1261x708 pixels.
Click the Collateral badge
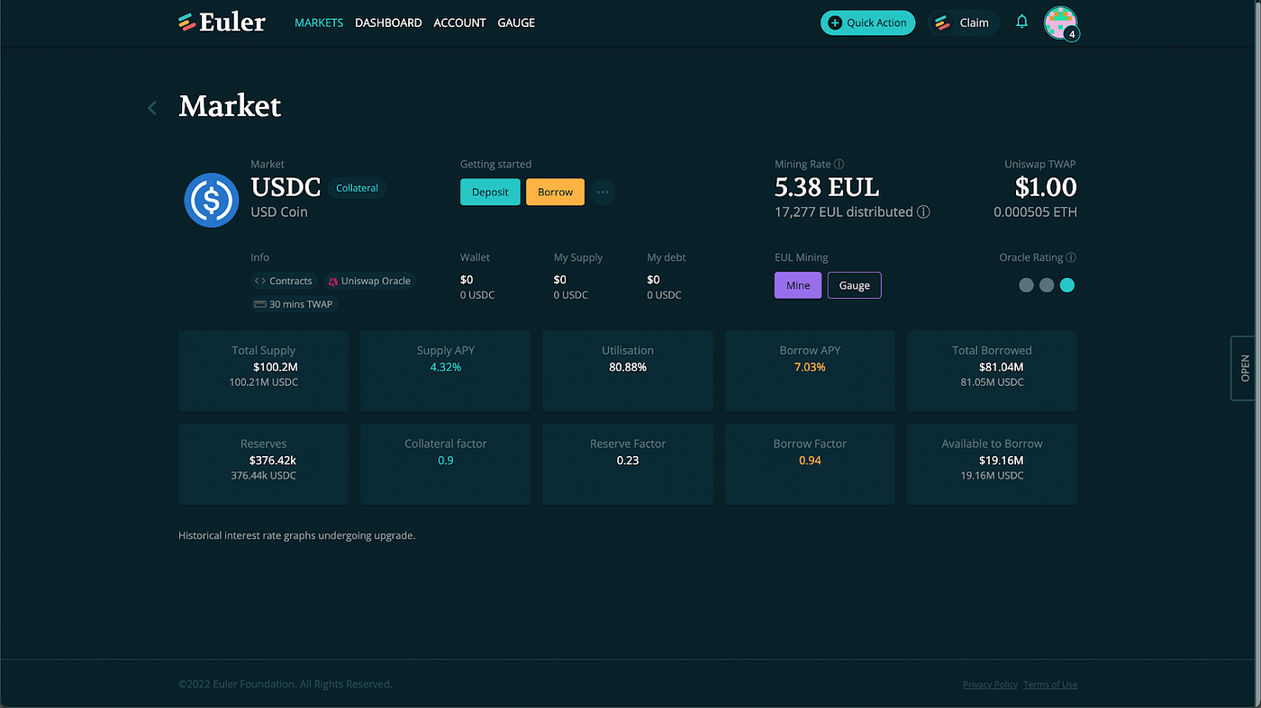click(357, 188)
